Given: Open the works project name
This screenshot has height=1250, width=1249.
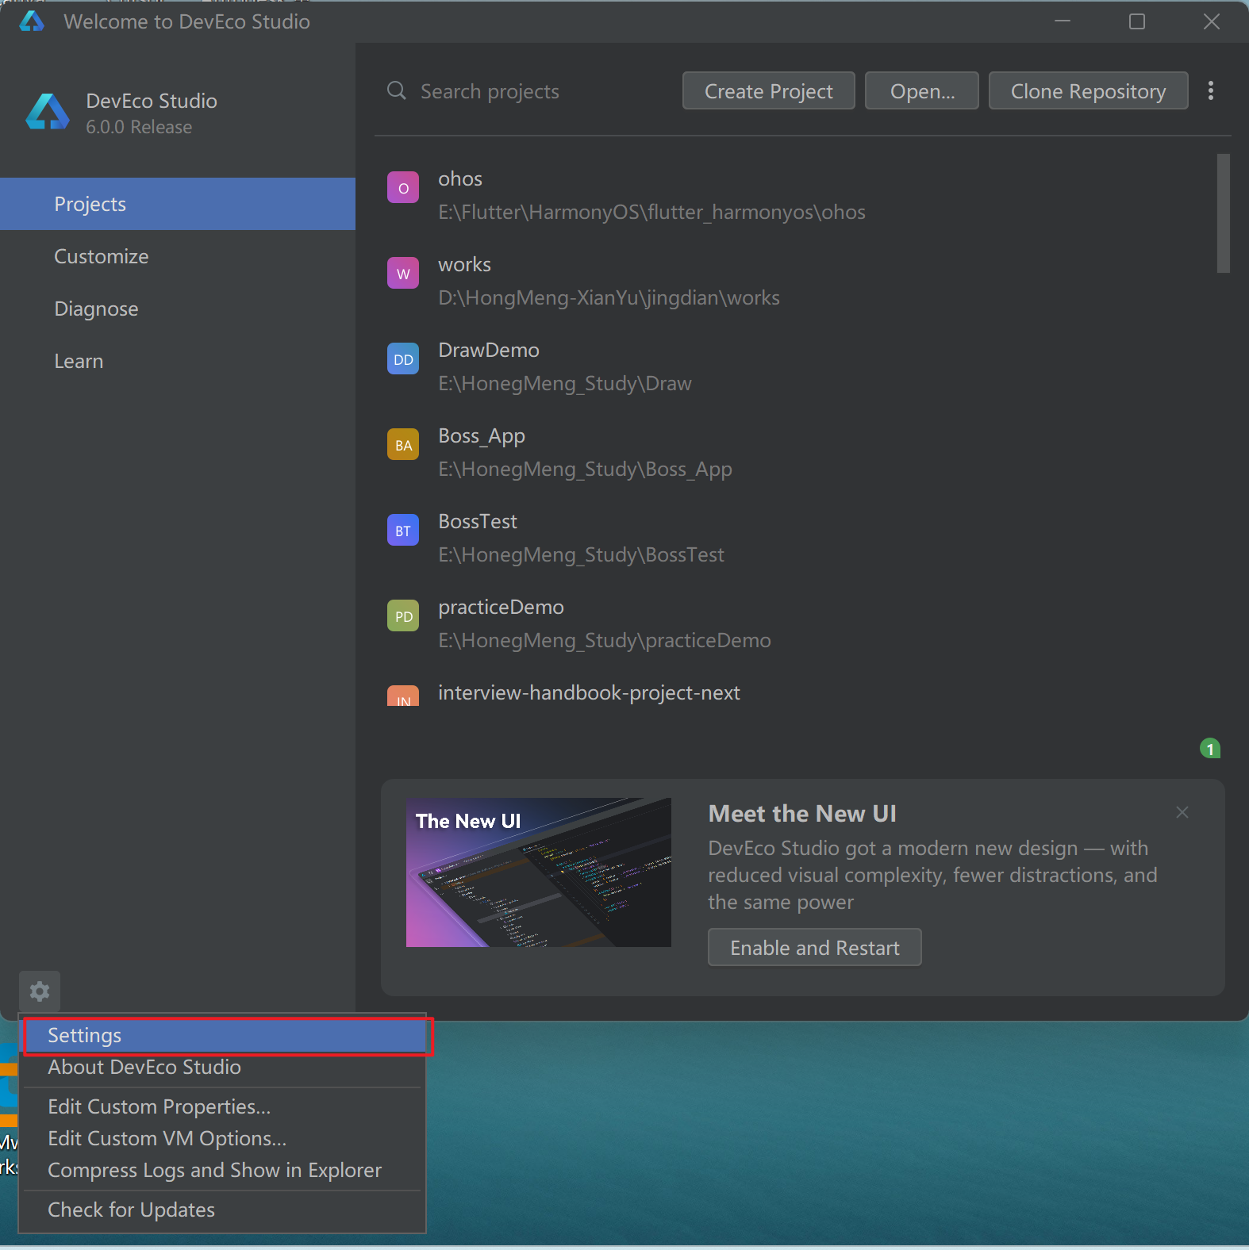Looking at the screenshot, I should tap(465, 264).
